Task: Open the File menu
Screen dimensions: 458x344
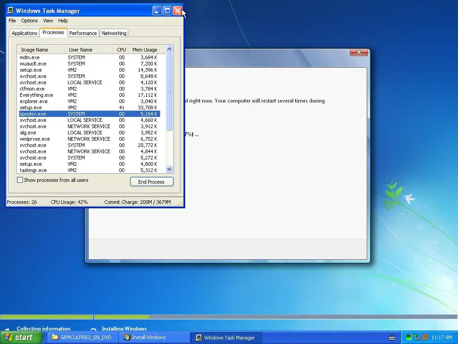Action: tap(12, 21)
